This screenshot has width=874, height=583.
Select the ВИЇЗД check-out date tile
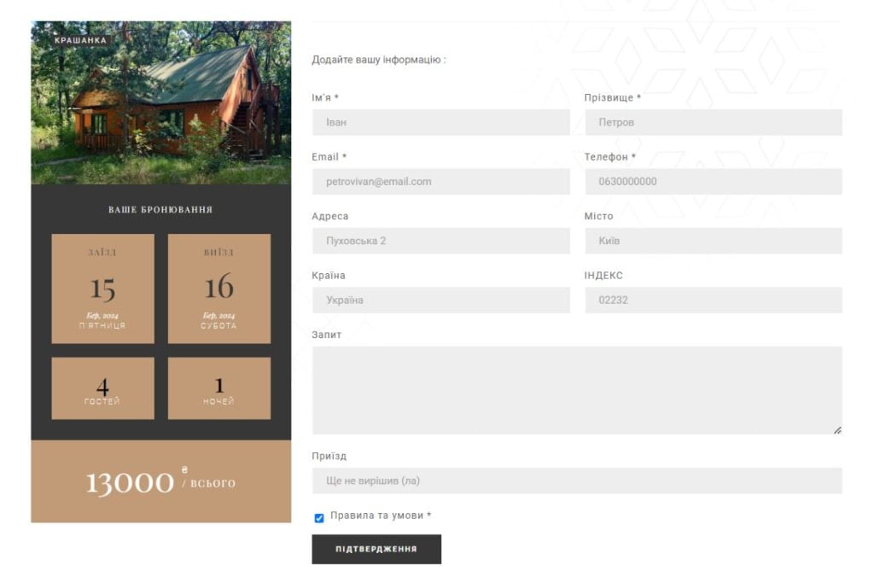click(x=219, y=289)
